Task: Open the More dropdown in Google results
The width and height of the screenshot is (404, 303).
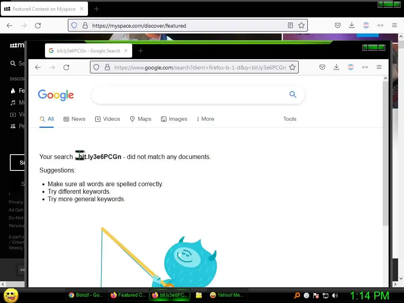Action: (205, 119)
